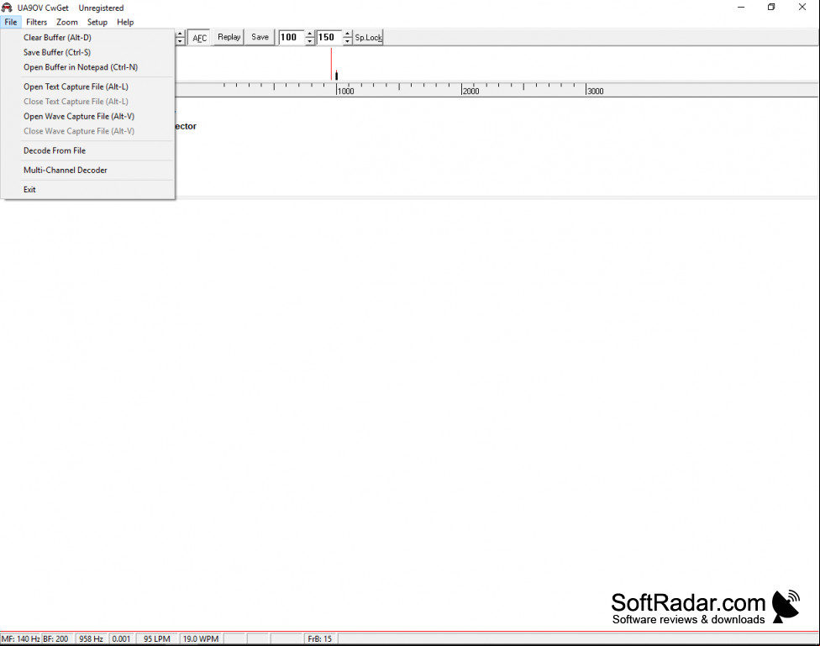Open the Filters menu
The width and height of the screenshot is (820, 646).
click(37, 22)
